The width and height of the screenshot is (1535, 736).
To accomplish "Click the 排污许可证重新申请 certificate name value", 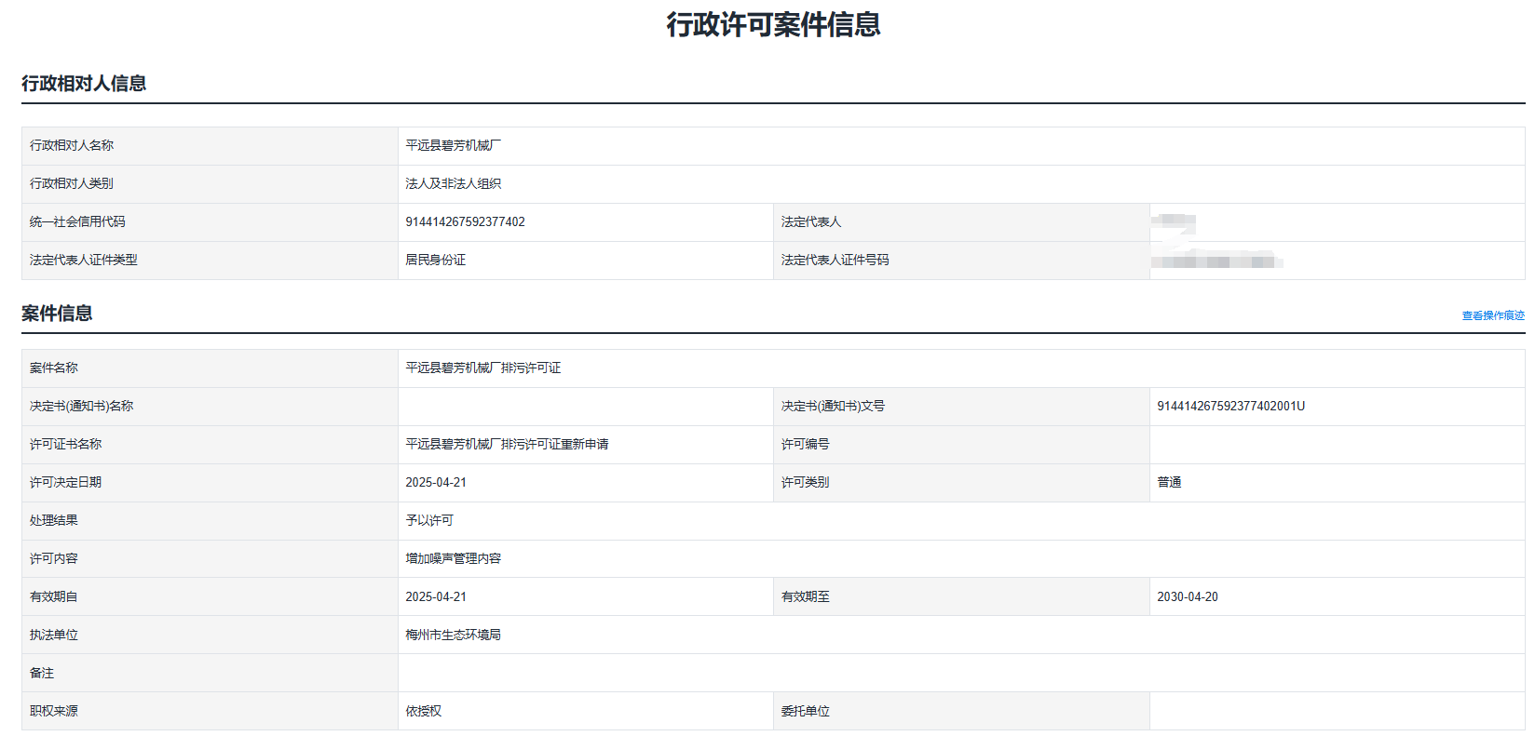I will tap(507, 445).
